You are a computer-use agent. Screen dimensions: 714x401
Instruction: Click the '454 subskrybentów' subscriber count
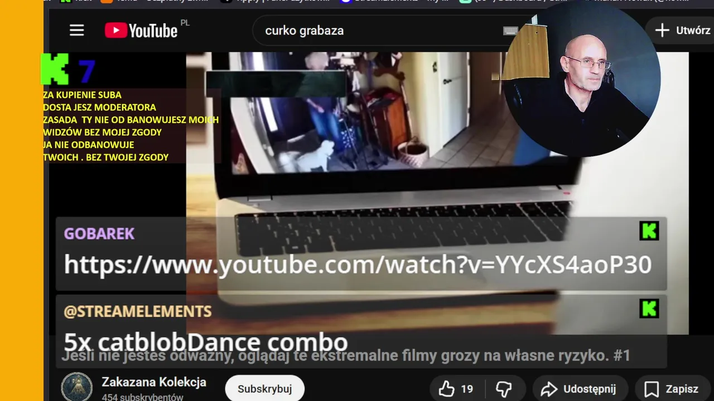click(x=142, y=397)
